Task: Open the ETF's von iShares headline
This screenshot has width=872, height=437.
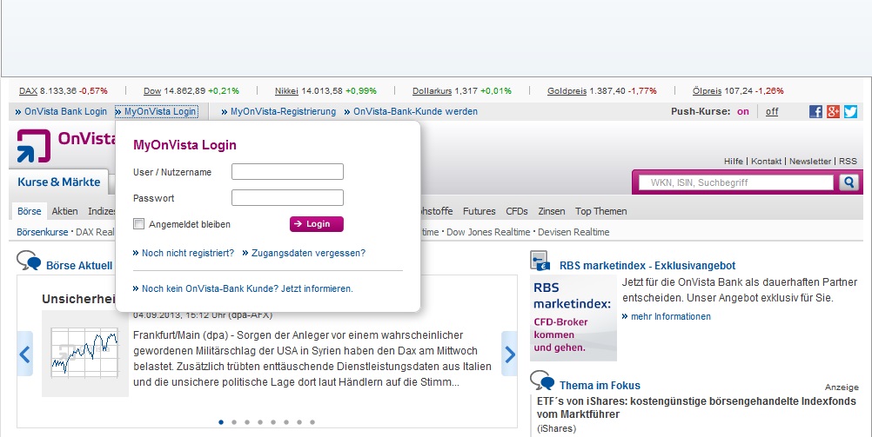Action: [696, 407]
